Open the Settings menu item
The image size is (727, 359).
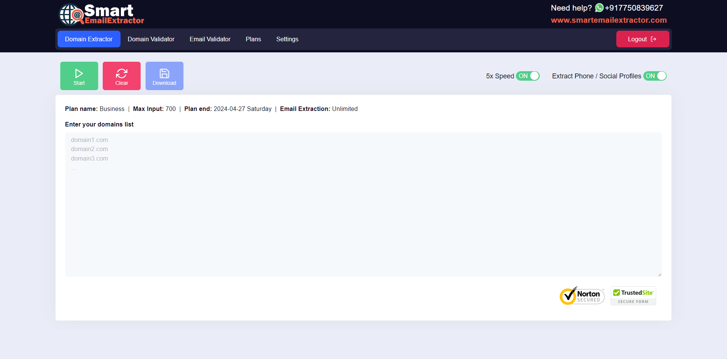tap(287, 39)
